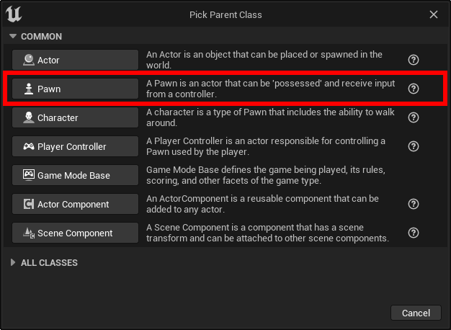Click the Game Mode Base monitor icon
Viewport: 451px width, 330px height.
pos(29,175)
